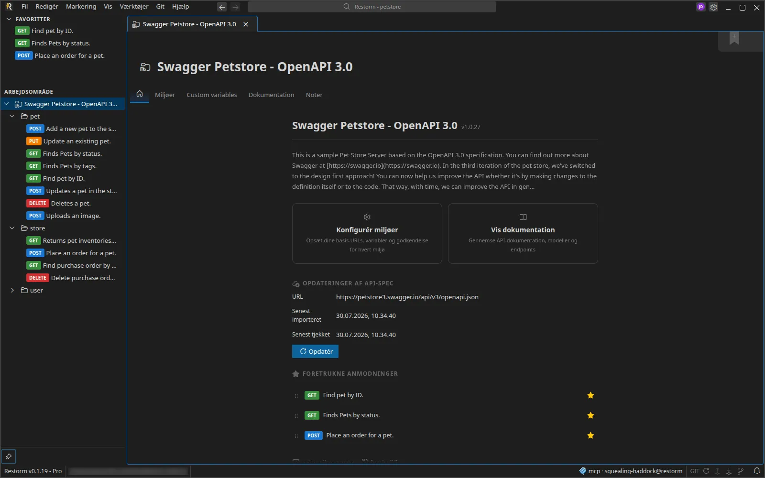Image resolution: width=765 pixels, height=478 pixels.
Task: Open the home overview tab icon
Action: 140,94
